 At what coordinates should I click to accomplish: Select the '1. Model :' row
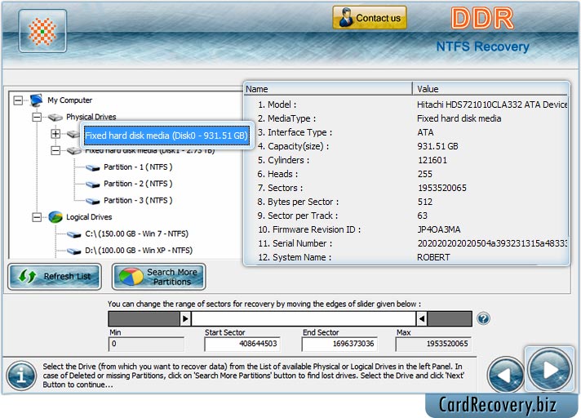coord(406,104)
